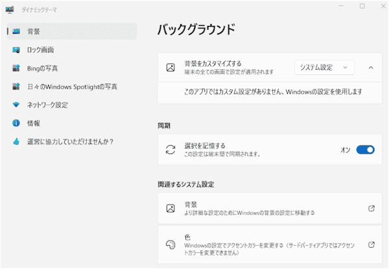Turn off the 選択を記憶する toggle switch
The width and height of the screenshot is (389, 269).
366,150
